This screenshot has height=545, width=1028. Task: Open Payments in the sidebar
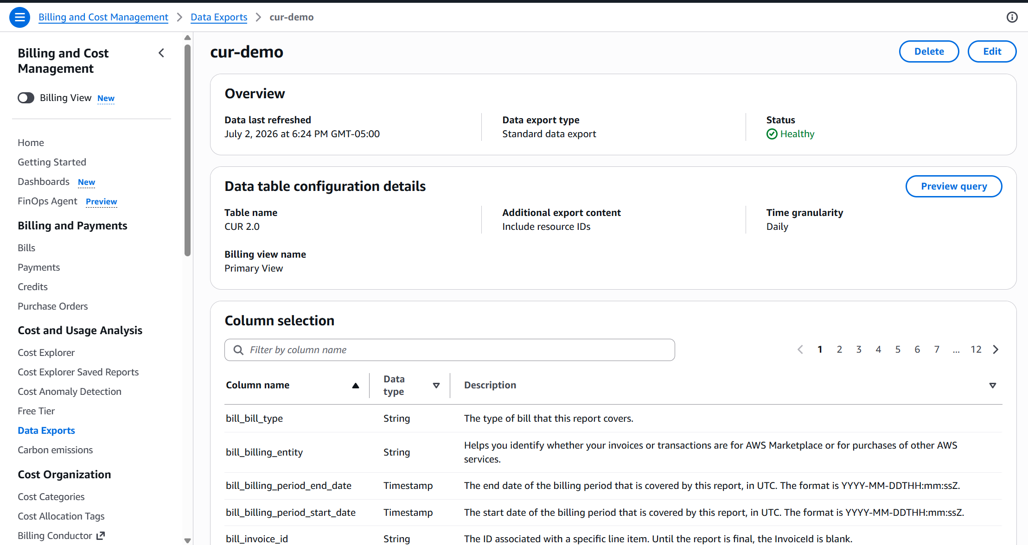tap(39, 267)
